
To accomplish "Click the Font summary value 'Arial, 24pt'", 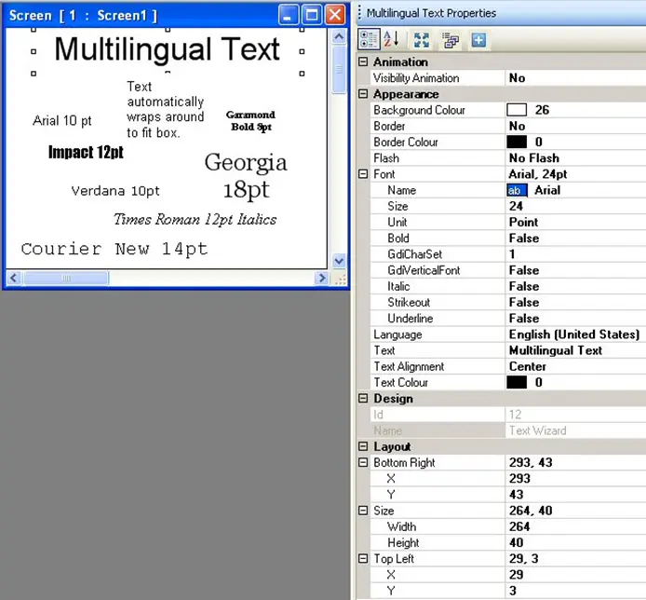I will click(x=538, y=174).
